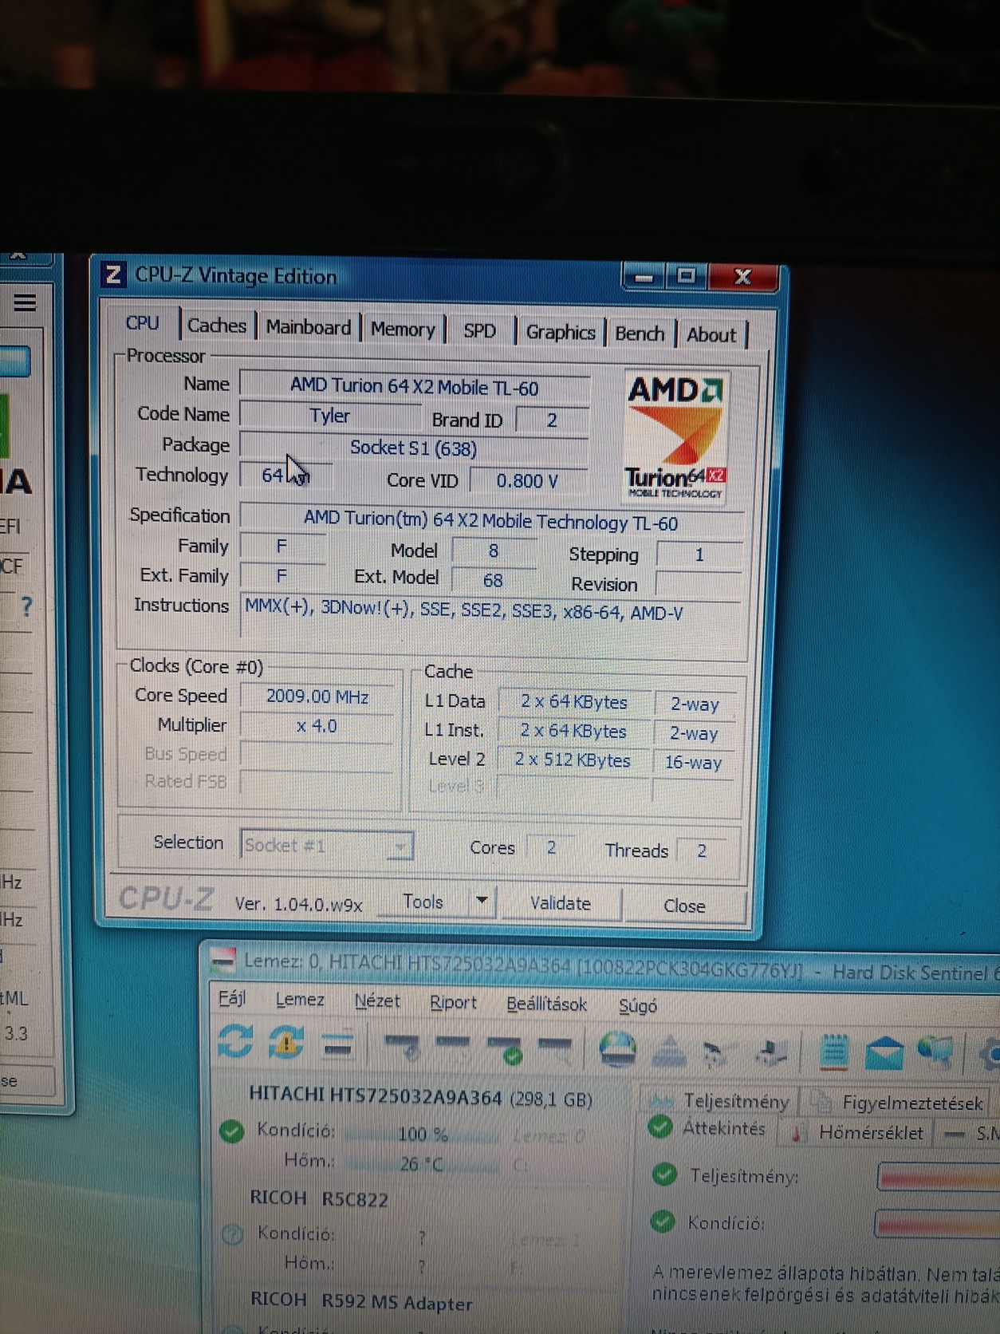Image resolution: width=1000 pixels, height=1334 pixels.
Task: Click the Specification field in CPU-Z
Action: tap(490, 523)
